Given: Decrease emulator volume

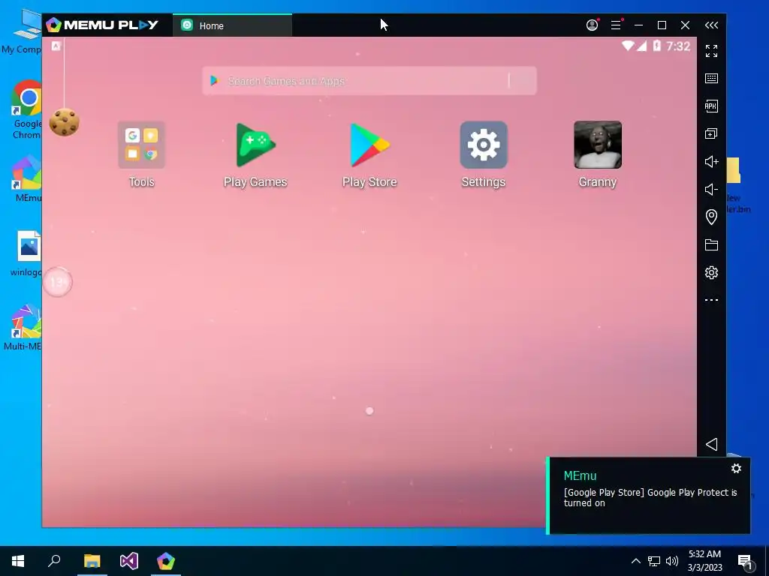Looking at the screenshot, I should 711,189.
